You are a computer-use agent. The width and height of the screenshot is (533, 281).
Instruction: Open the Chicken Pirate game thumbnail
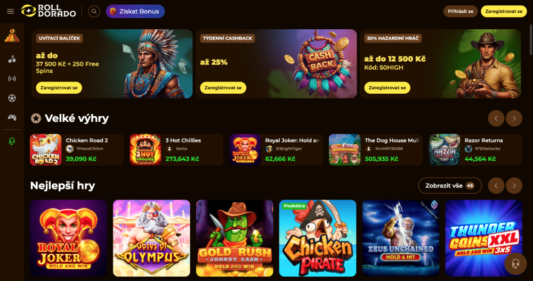(x=318, y=238)
